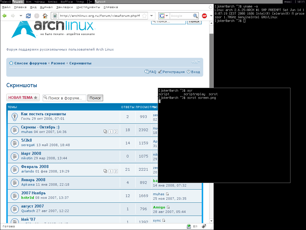Viewport: 306px width, 230px height.
Task: Open the Инструменты menu
Action: [88, 7]
